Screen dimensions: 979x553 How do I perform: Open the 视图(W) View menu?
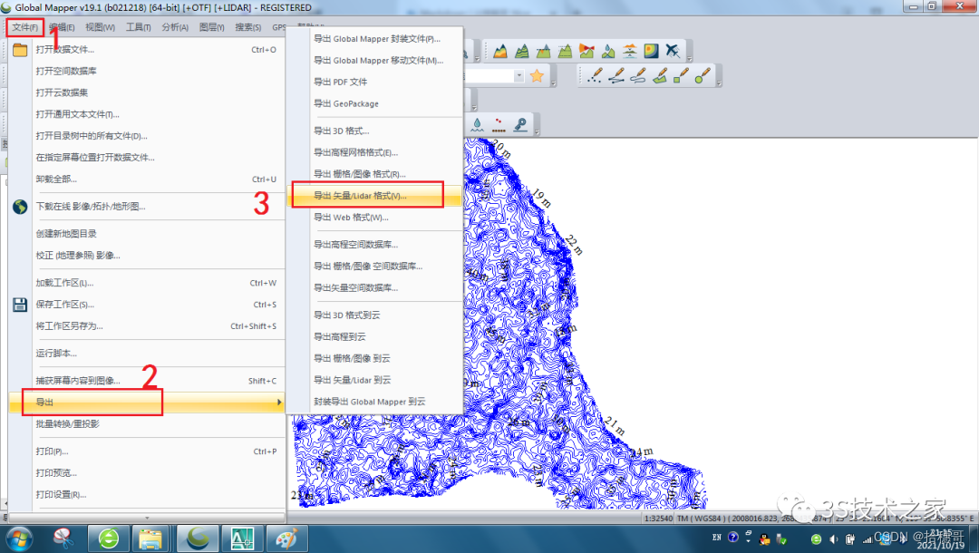coord(100,27)
